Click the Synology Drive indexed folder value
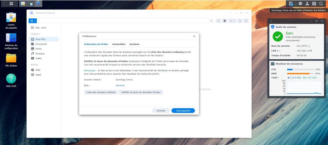Screen dimensions: 328x145 124,80
